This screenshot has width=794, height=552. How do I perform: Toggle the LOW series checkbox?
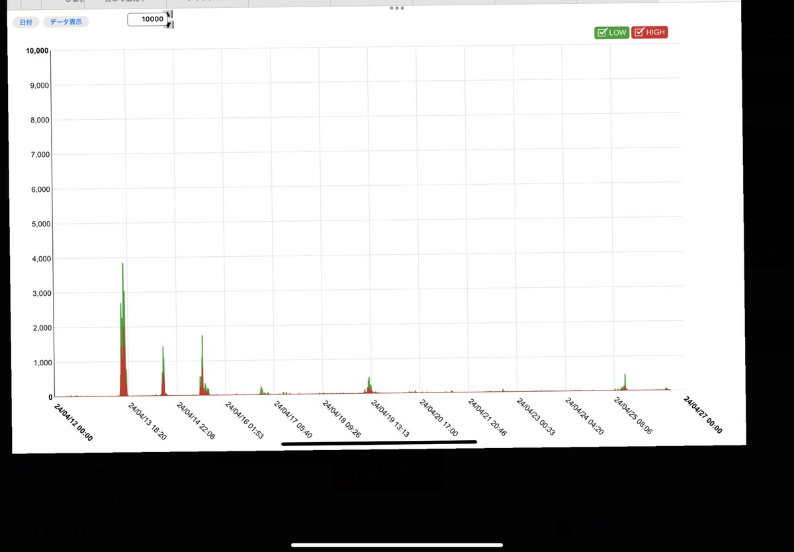point(611,32)
